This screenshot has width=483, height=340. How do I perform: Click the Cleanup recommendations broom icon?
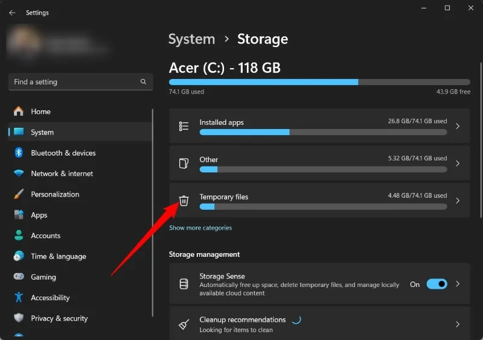pos(184,324)
